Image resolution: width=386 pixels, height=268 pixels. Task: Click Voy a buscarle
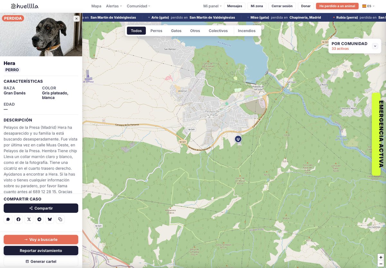[41, 239]
